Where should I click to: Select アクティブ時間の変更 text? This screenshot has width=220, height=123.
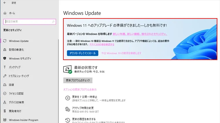pyautogui.click(x=83, y=108)
